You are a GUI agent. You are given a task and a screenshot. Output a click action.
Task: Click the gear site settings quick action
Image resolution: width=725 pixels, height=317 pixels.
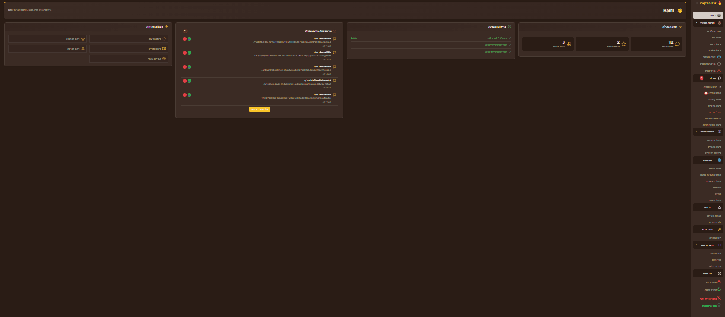pos(129,59)
